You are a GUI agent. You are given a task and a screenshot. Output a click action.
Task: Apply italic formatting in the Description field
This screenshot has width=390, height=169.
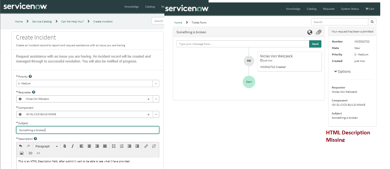click(72, 146)
